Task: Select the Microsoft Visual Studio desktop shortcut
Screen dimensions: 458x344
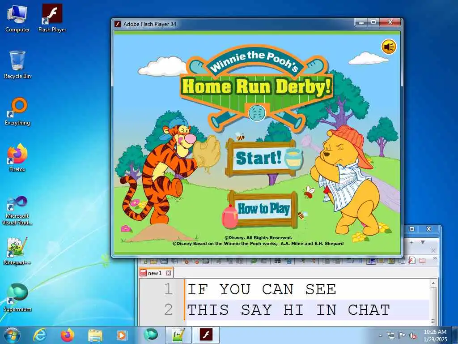Action: [17, 211]
